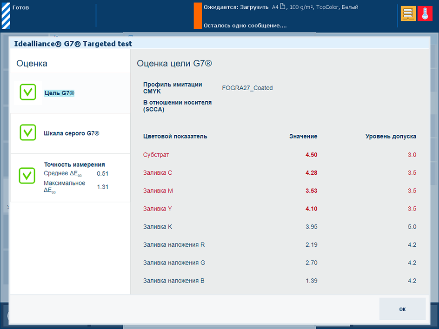Click the 'Оценка' sidebar heading
Screen dimensions: 439x329
(32, 64)
